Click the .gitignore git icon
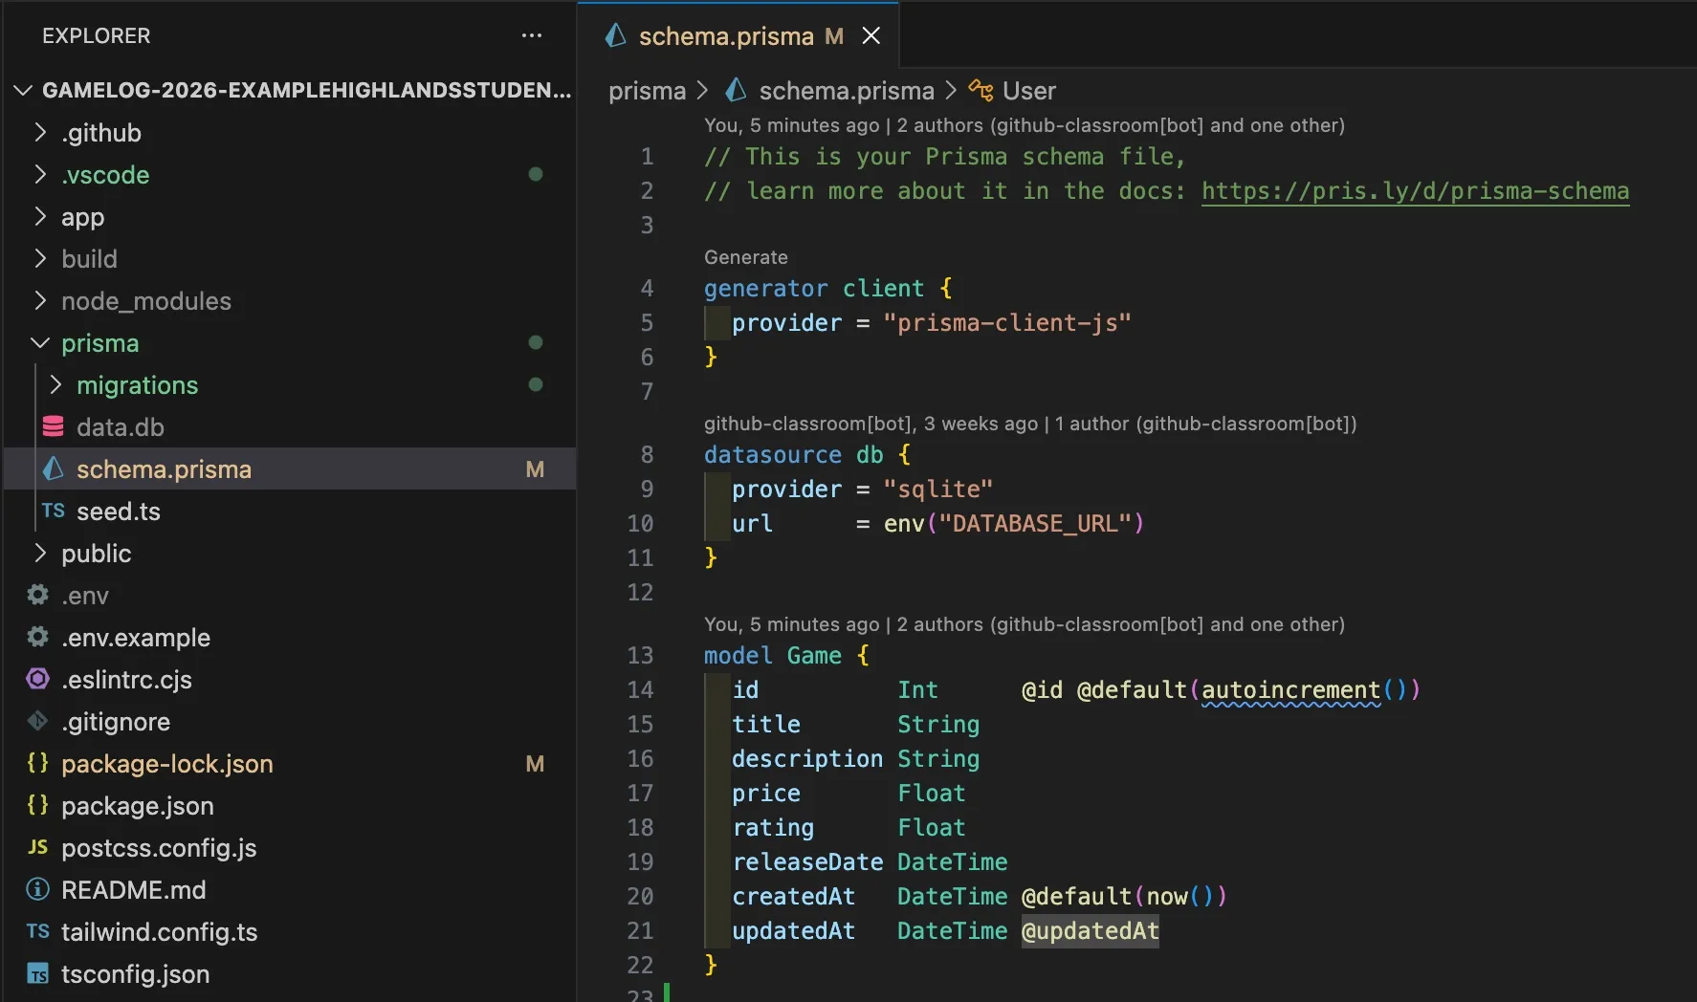1697x1002 pixels. pos(38,722)
